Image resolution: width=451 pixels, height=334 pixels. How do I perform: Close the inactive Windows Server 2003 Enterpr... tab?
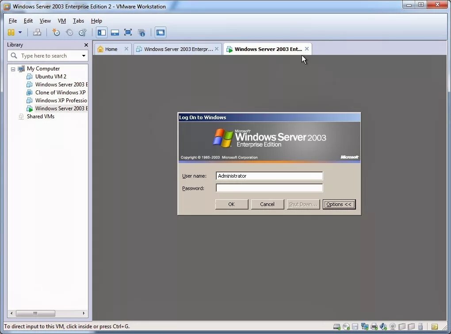coord(217,49)
